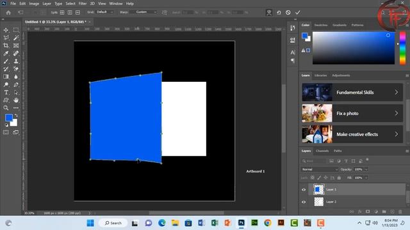The image size is (410, 230).
Task: Open the Opacity slider dropdown arrow
Action: (x=366, y=169)
